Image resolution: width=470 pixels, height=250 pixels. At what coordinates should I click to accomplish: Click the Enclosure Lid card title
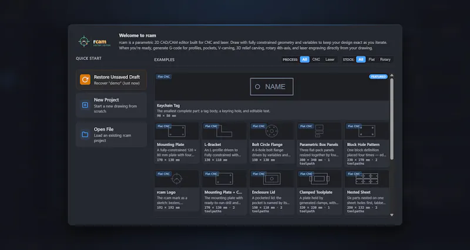pyautogui.click(x=263, y=192)
